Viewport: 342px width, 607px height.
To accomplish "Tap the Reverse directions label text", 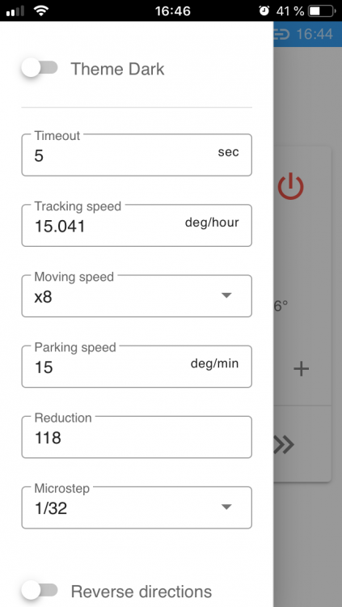I will [x=141, y=592].
